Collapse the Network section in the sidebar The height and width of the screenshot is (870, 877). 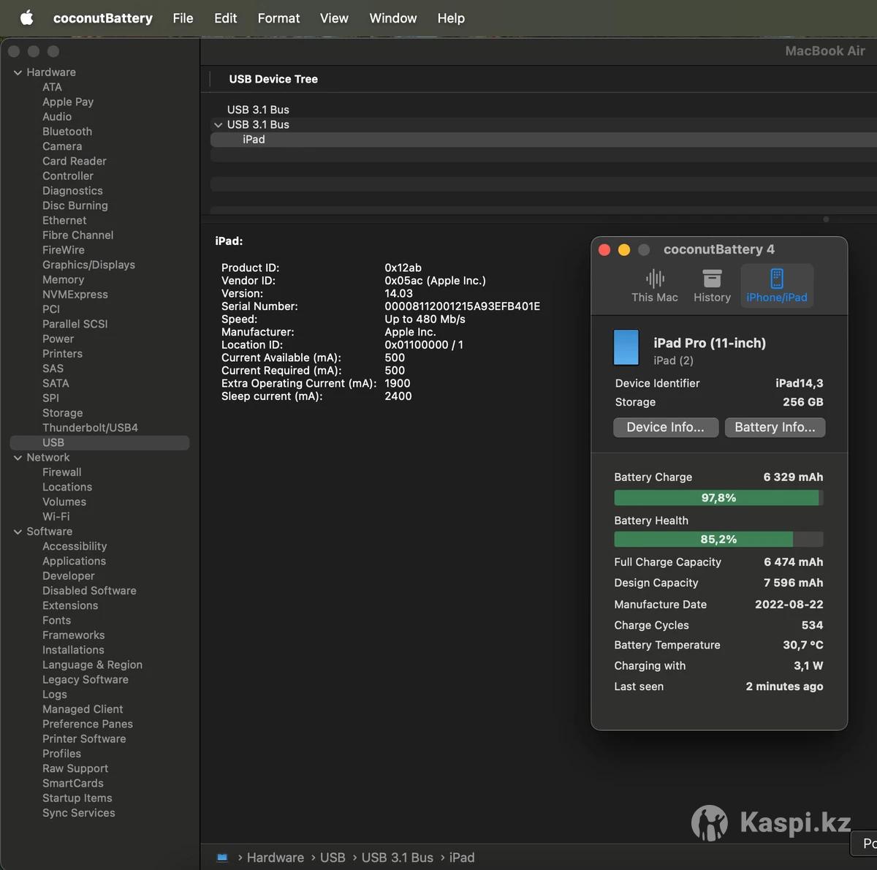[x=18, y=458]
